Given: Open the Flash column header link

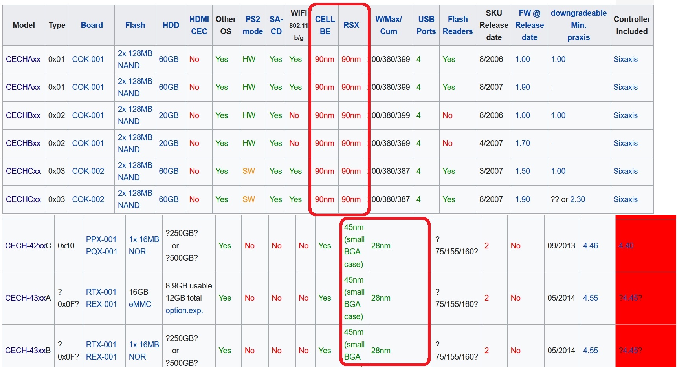Looking at the screenshot, I should point(135,25).
